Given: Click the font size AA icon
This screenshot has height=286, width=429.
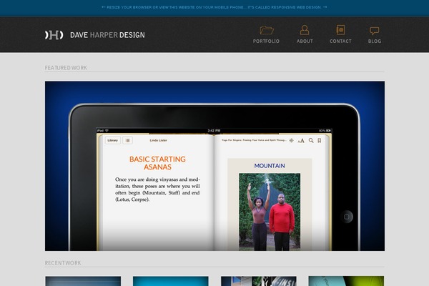Looking at the screenshot, I should [301, 141].
